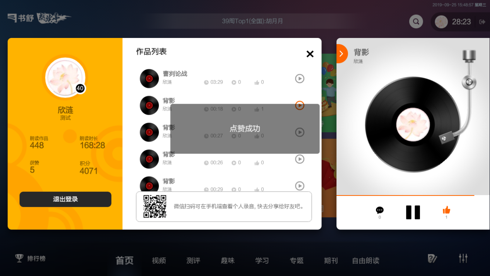Open the audio mixer sliders icon

(463, 258)
